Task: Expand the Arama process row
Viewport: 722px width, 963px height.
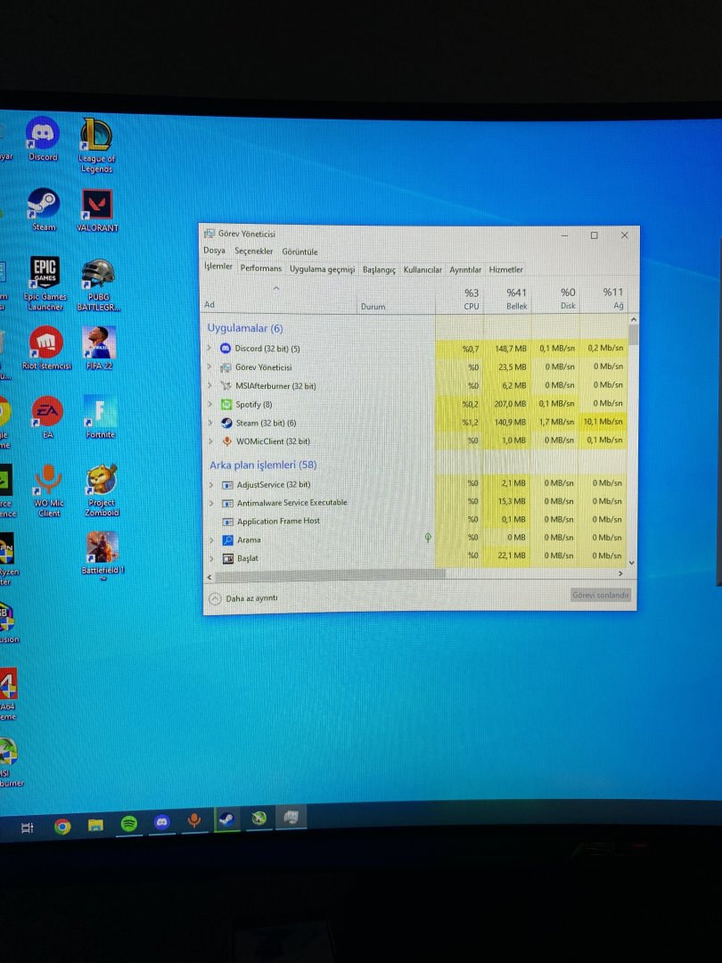Action: point(212,539)
